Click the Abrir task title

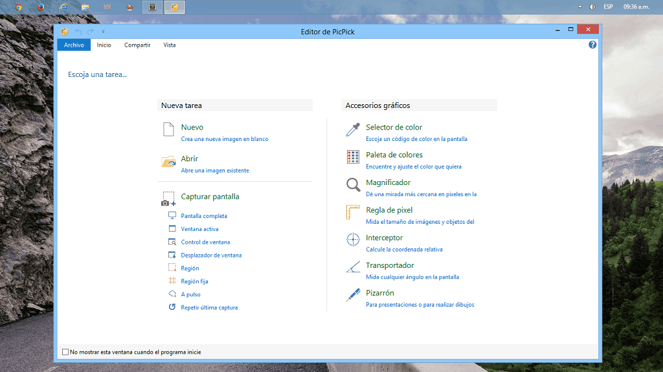190,159
